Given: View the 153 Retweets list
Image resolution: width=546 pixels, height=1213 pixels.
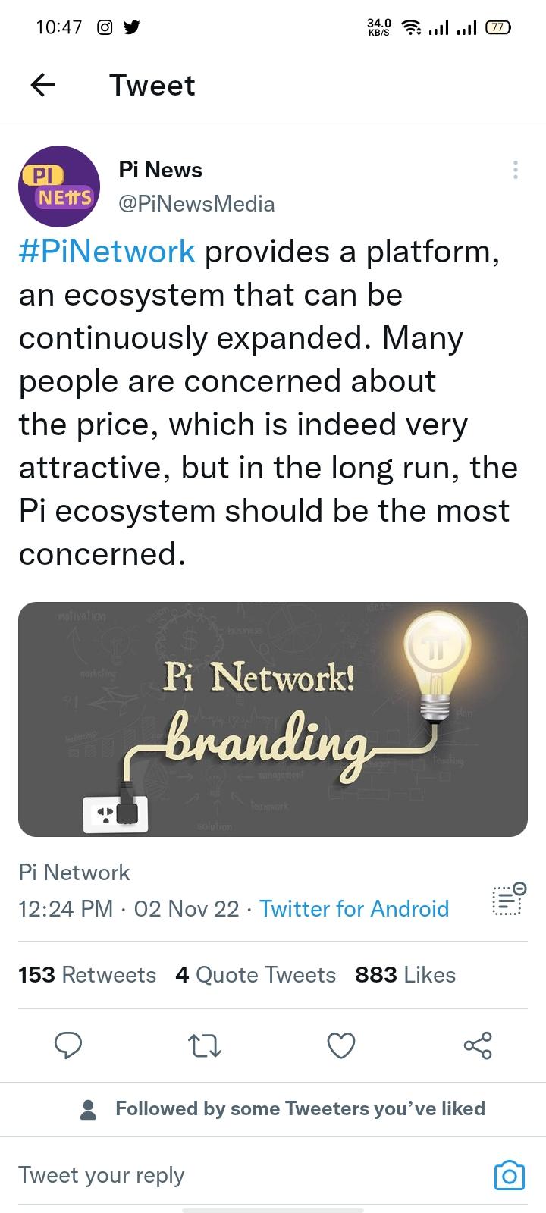Looking at the screenshot, I should point(87,975).
